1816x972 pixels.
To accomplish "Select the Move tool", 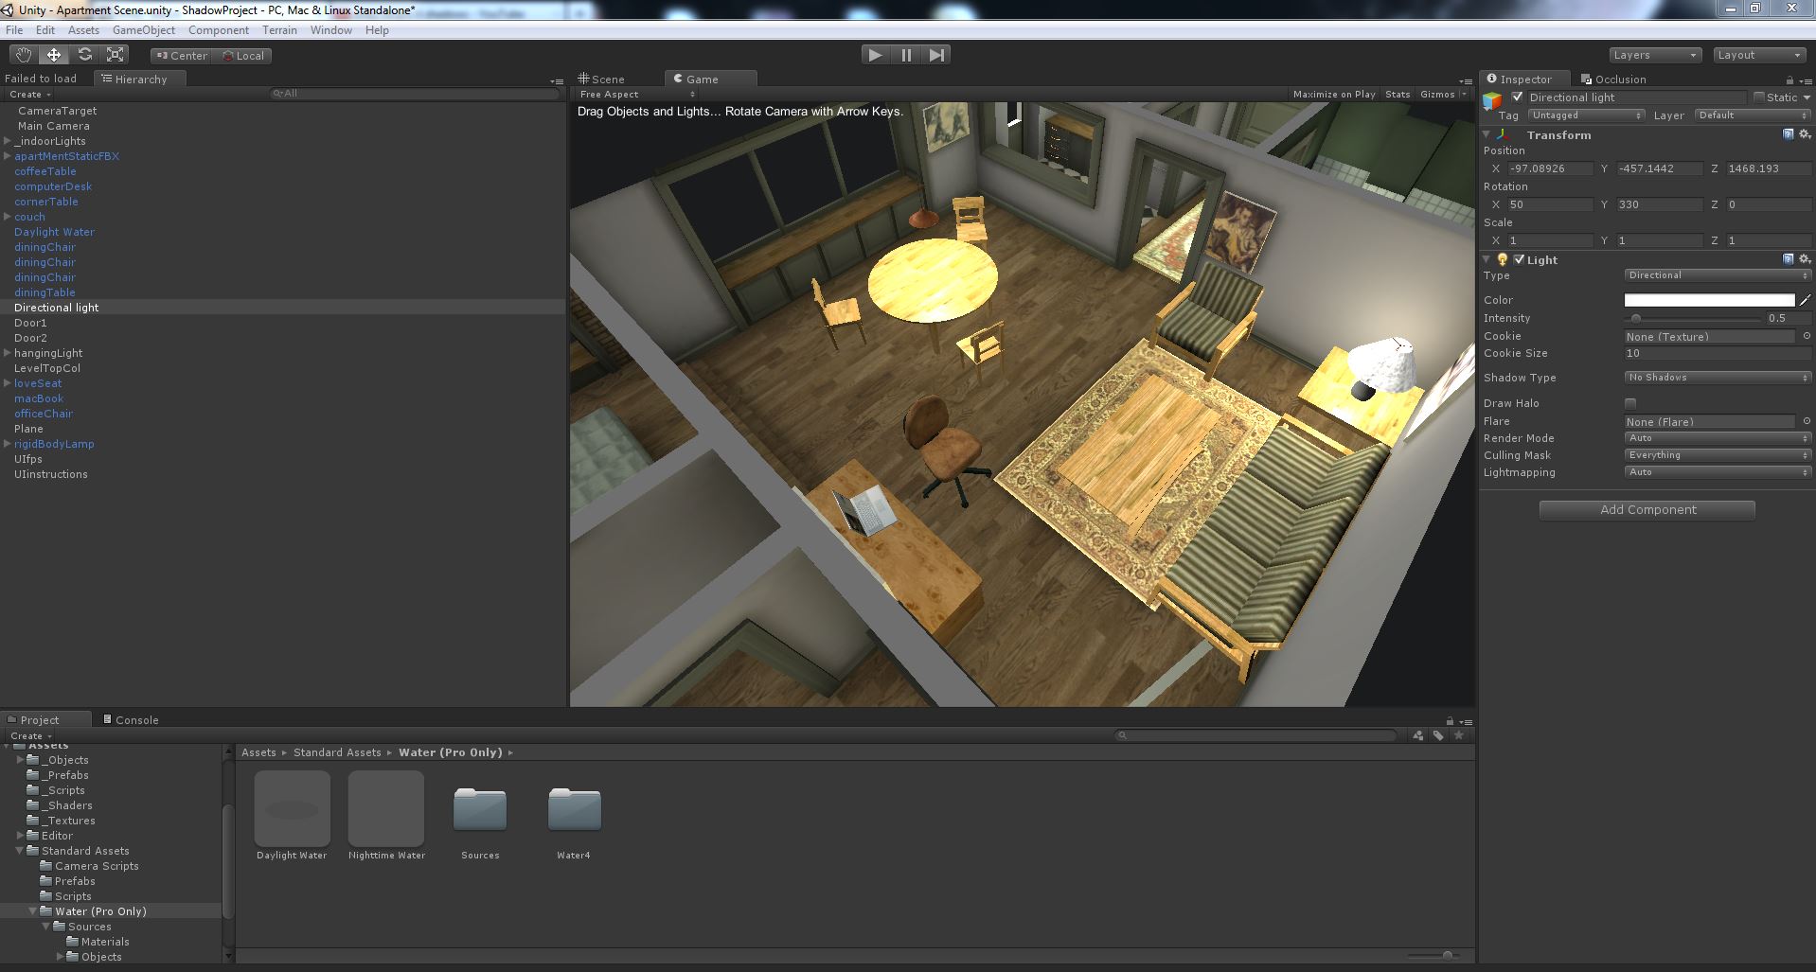I will pyautogui.click(x=54, y=55).
